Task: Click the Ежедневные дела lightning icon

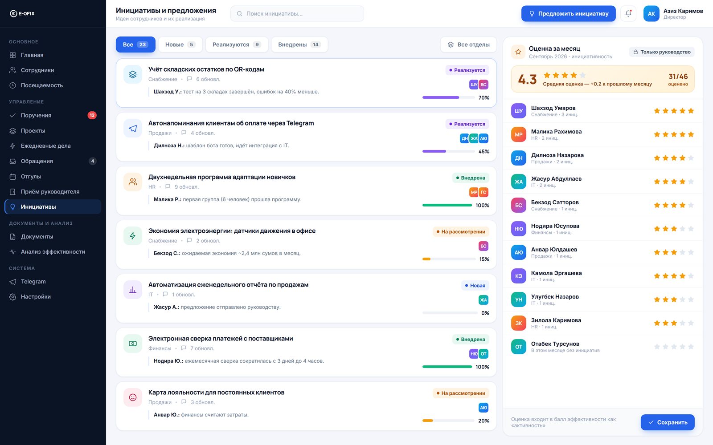Action: (13, 146)
